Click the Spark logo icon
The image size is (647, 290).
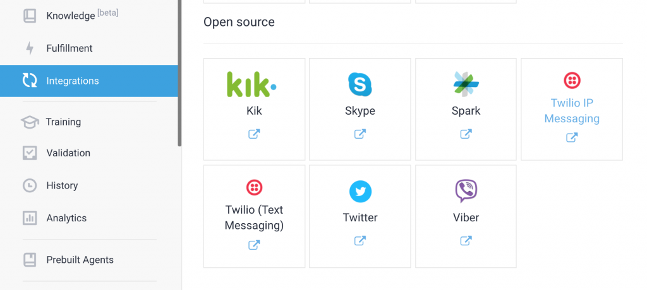tap(466, 84)
